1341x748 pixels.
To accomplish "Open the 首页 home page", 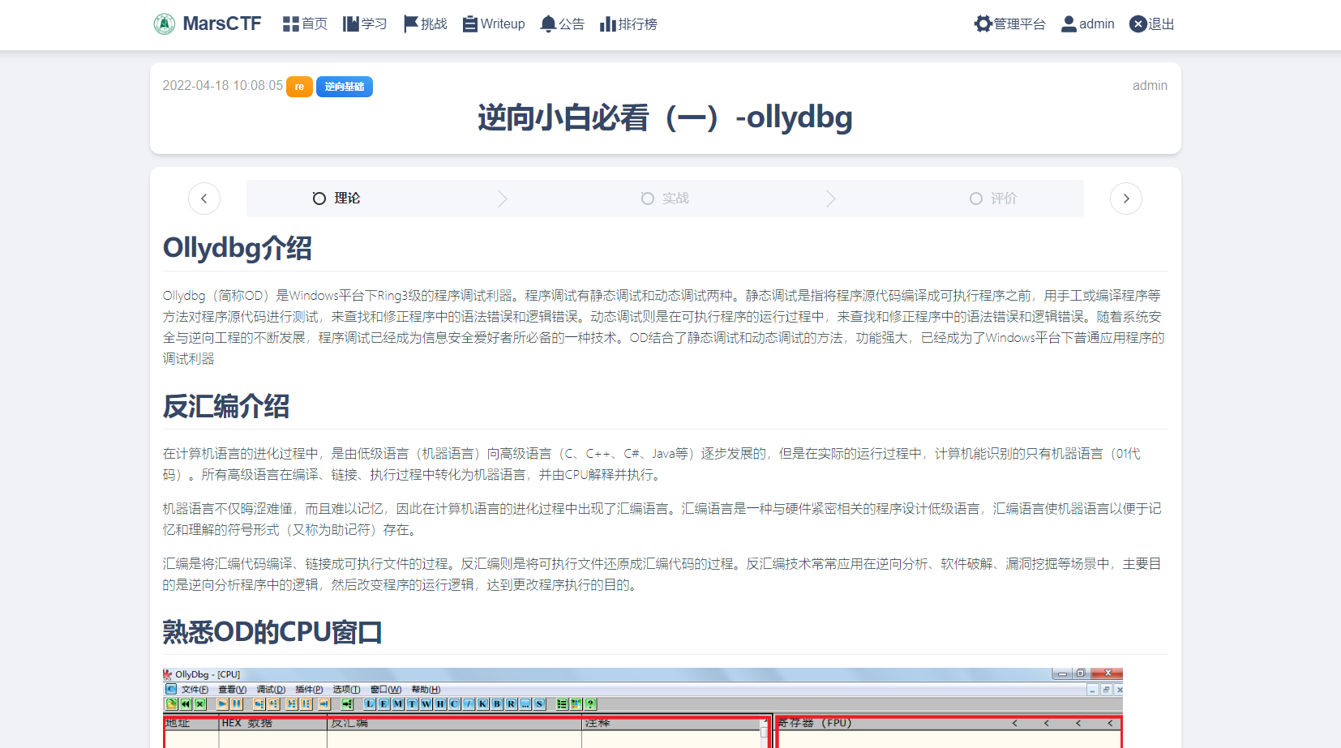I will [305, 24].
